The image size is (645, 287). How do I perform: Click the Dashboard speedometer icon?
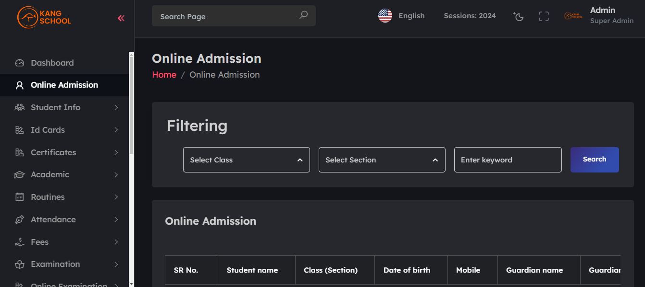pos(20,63)
